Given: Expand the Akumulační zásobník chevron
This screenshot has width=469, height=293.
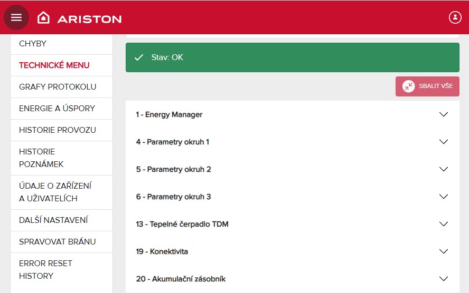Looking at the screenshot, I should coord(443,279).
